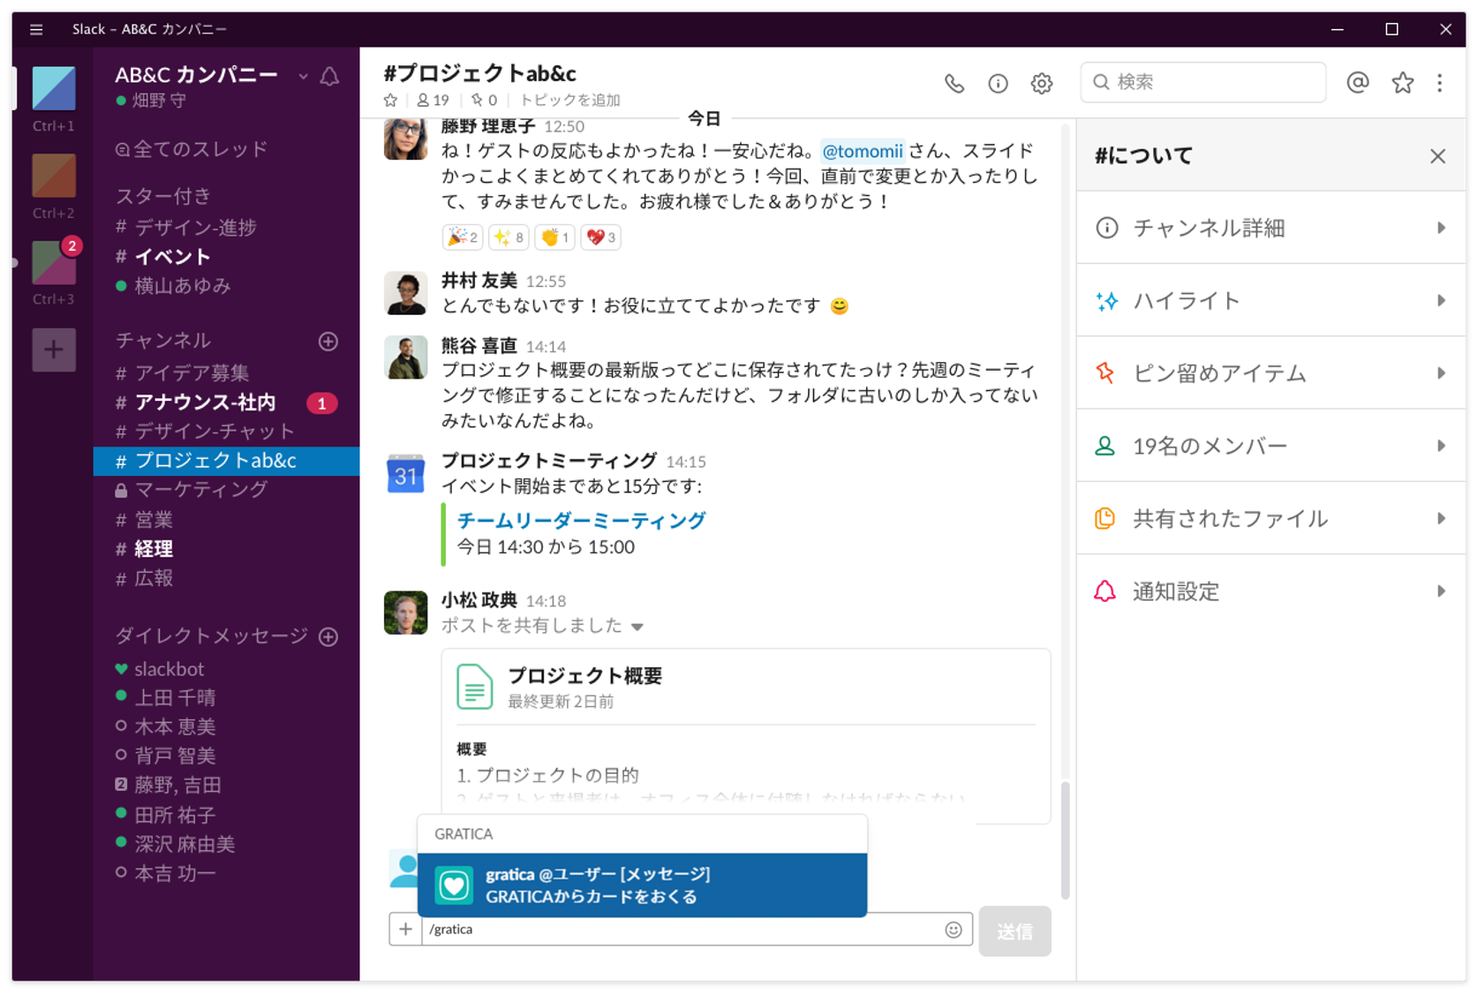Expand the チャンネル詳細 section
Image resolution: width=1478 pixels, height=993 pixels.
(x=1271, y=228)
